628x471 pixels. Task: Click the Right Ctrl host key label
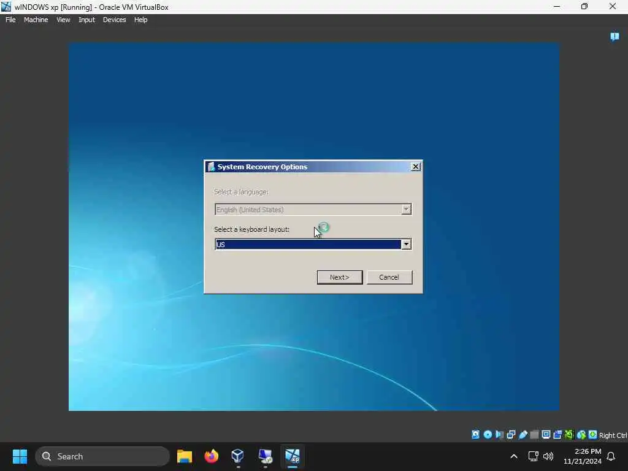click(x=613, y=435)
